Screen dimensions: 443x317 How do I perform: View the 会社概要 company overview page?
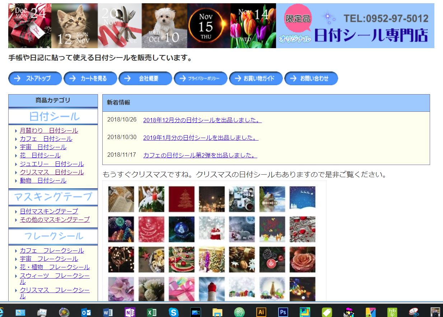pos(145,78)
